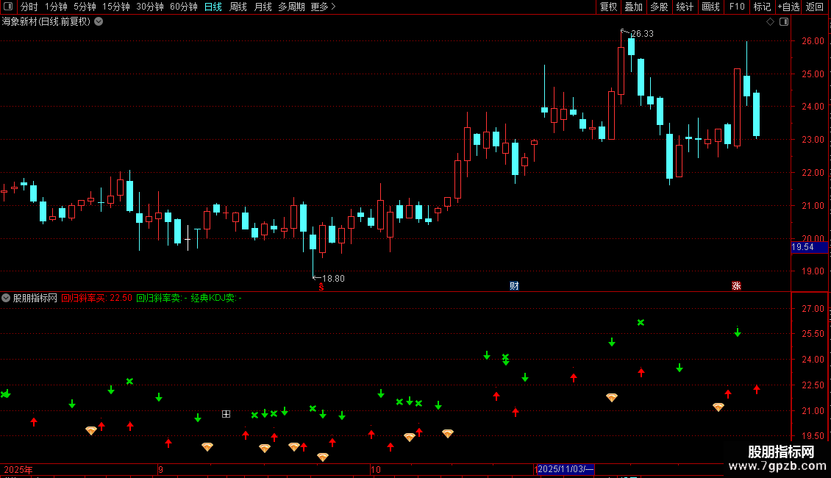Select the 5分钟 period tab
The image size is (831, 478).
pyautogui.click(x=85, y=7)
